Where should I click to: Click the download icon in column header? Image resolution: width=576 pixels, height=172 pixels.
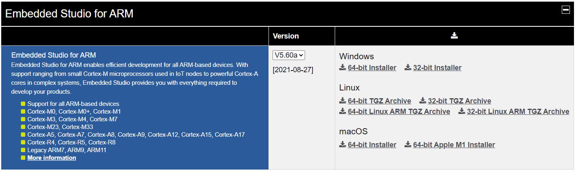tap(454, 36)
